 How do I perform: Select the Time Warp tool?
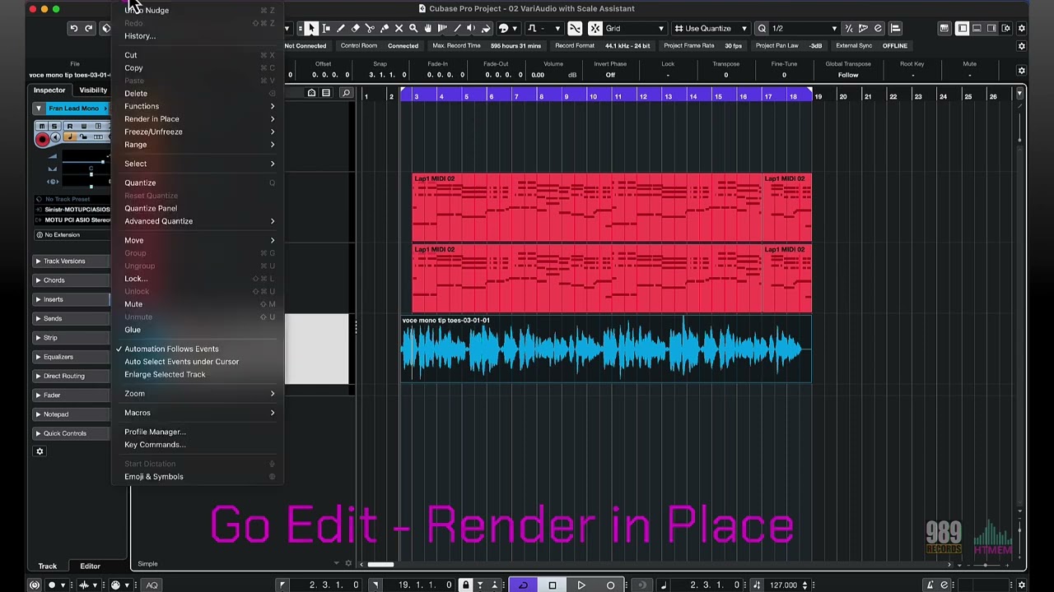442,28
